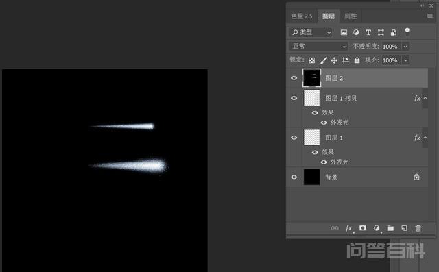Toggle the layer filtering on/off switch
Viewport: 439px width, 272px height.
click(x=407, y=32)
